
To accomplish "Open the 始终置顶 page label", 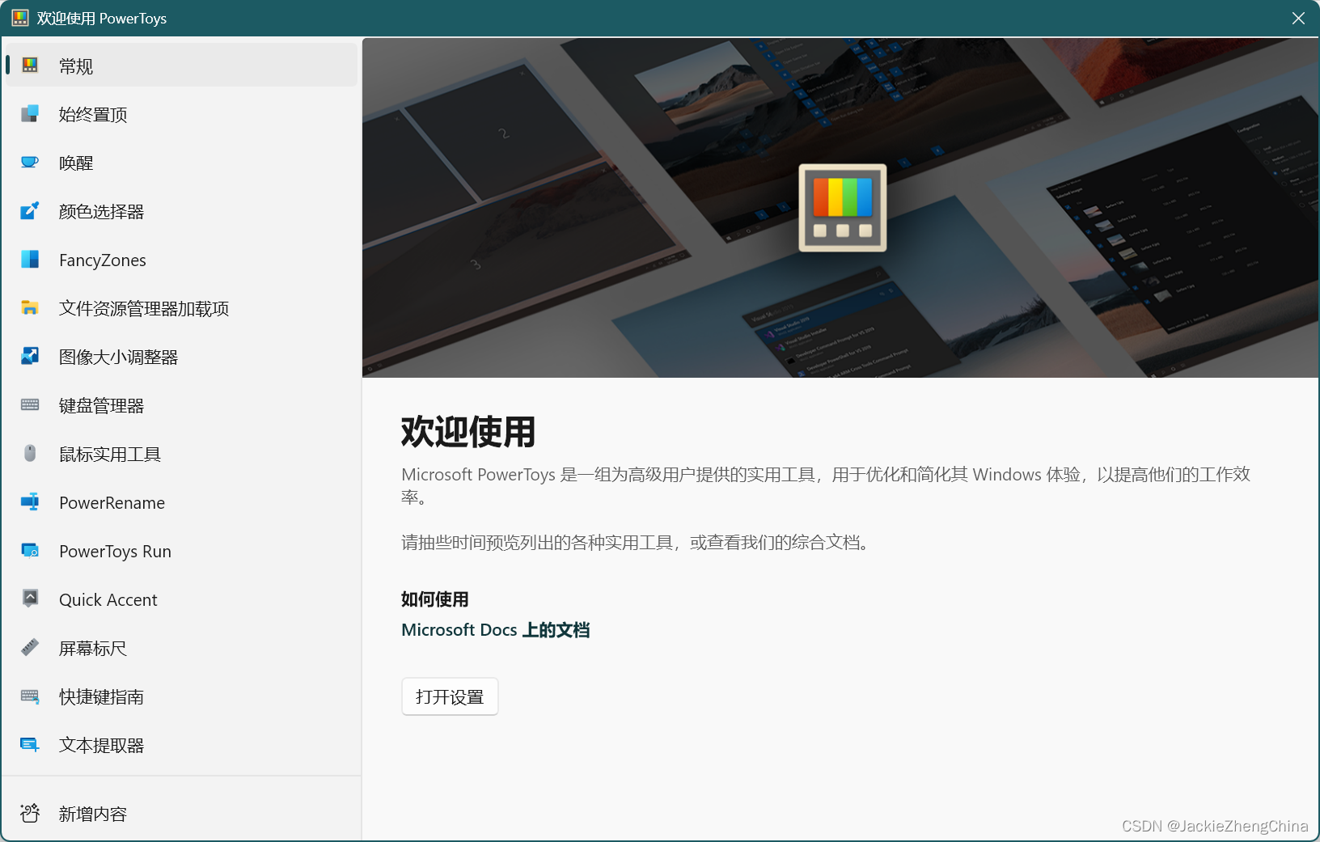I will 93,115.
